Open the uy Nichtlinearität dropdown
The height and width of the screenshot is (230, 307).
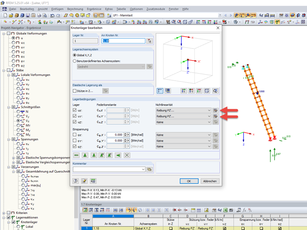tap(183, 116)
